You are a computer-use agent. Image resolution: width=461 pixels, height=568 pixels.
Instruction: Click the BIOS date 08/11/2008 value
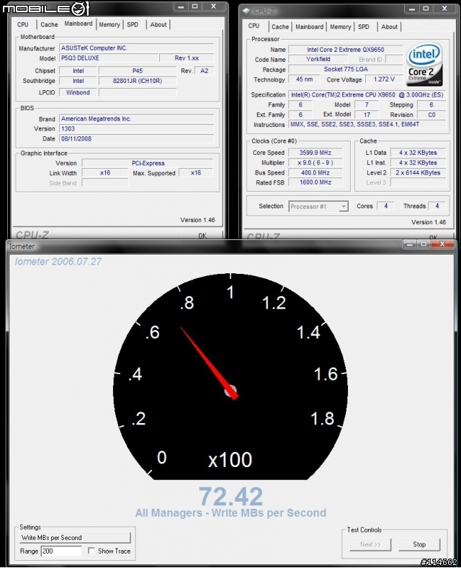(x=136, y=138)
